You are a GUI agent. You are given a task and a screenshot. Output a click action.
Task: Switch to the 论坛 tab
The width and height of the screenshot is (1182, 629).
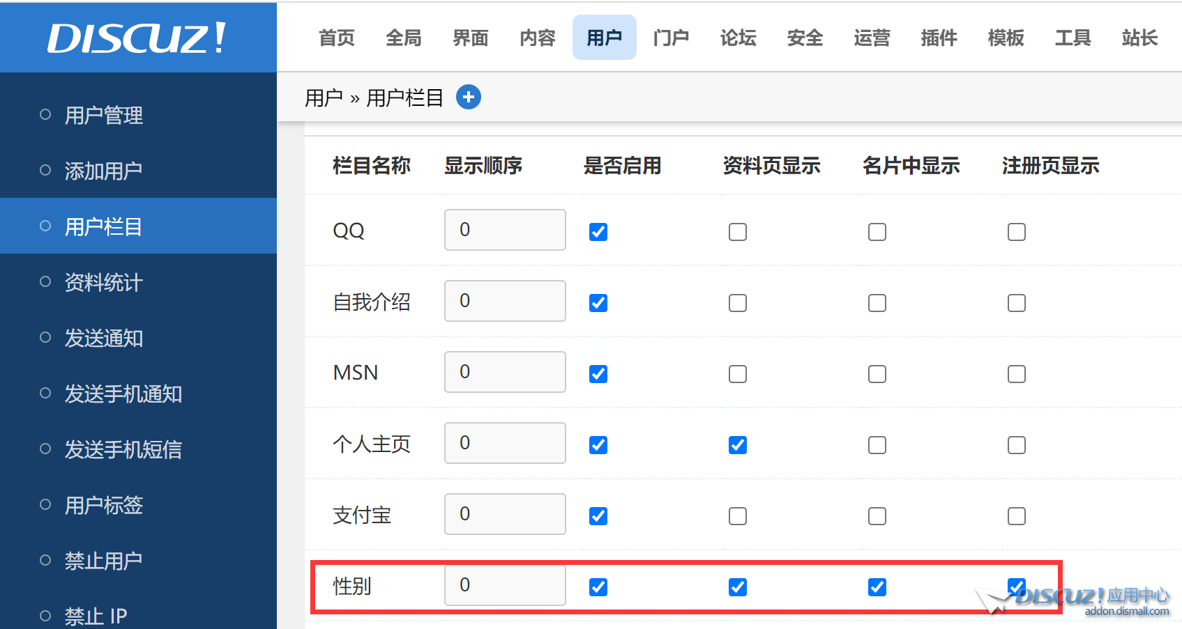point(738,38)
